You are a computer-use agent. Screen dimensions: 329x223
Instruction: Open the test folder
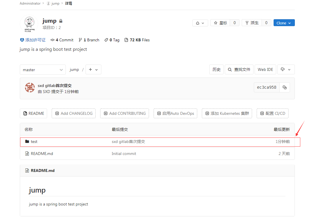pos(34,141)
